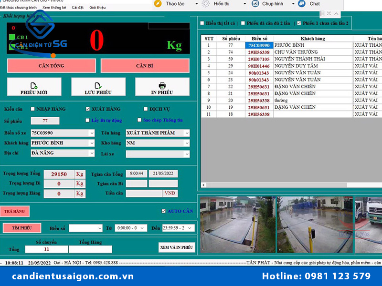Open the Lái xe dropdown
The height and width of the screenshot is (286, 382).
pos(187,154)
